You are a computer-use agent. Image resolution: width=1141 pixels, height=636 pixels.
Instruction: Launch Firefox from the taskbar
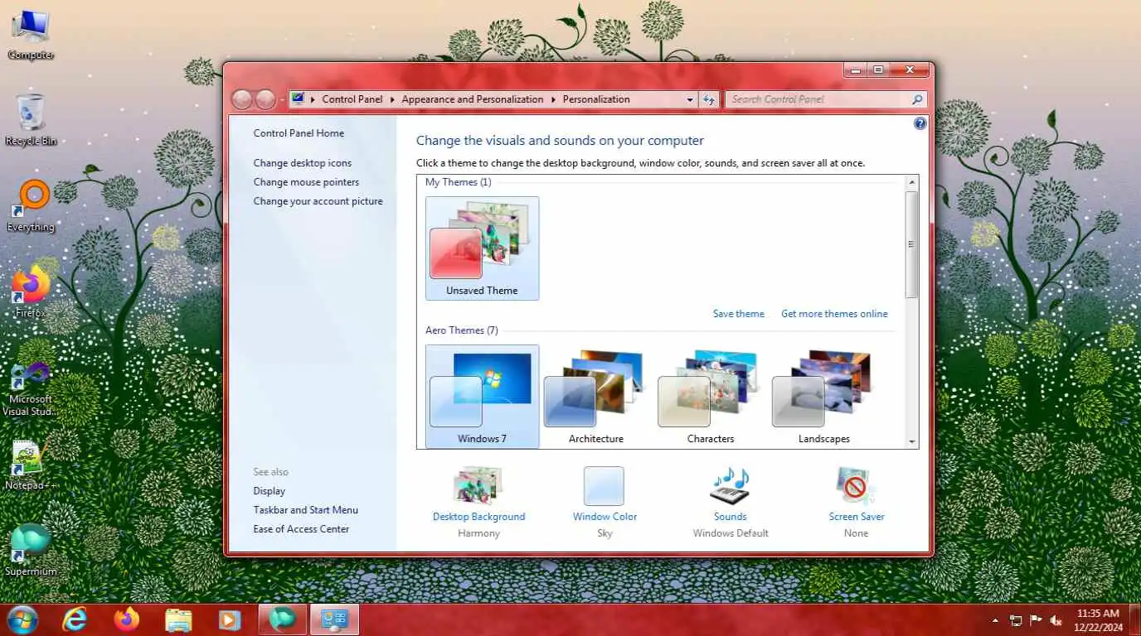(127, 619)
